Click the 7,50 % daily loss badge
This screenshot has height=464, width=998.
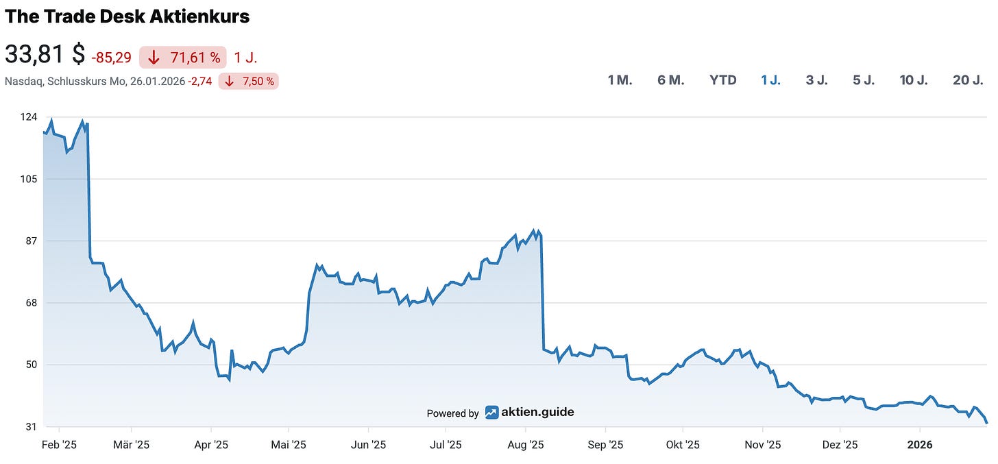point(249,81)
